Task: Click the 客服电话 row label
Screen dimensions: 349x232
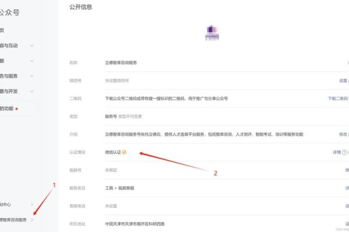Action: [77, 206]
